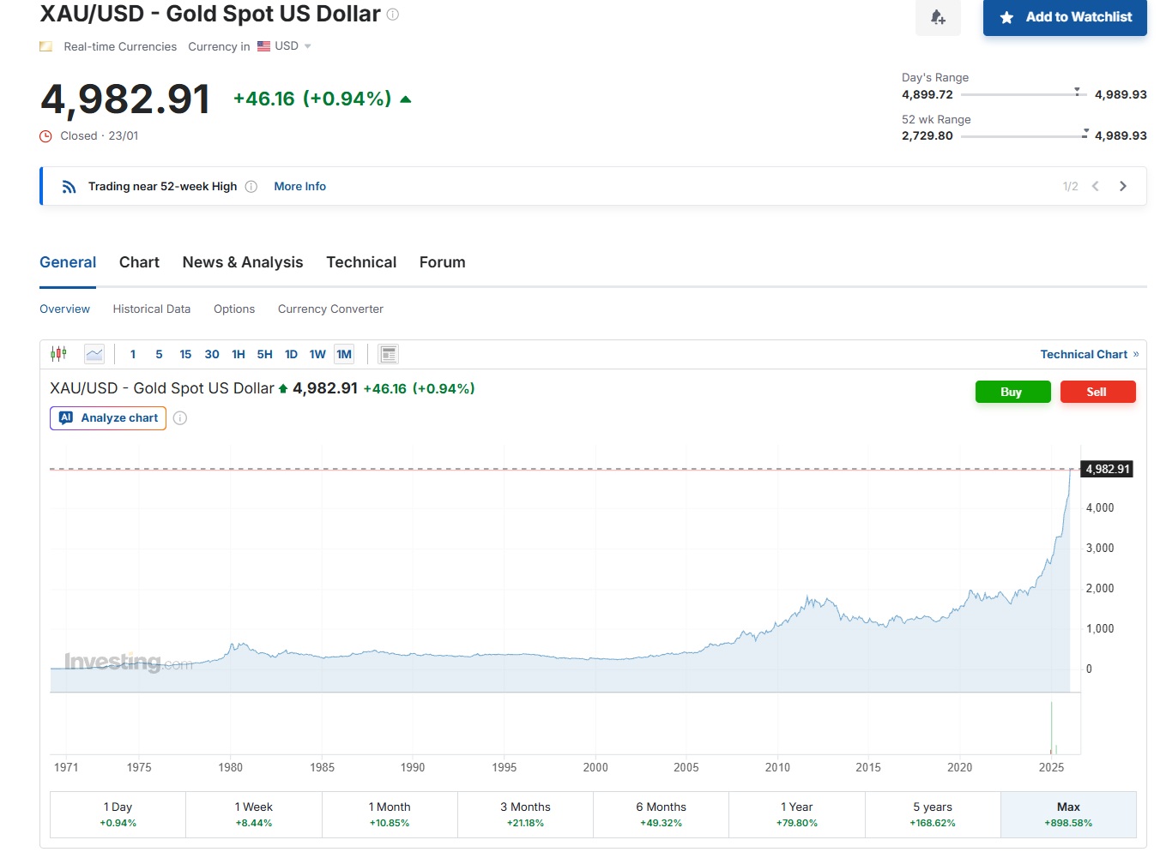This screenshot has height=852, width=1160.
Task: Open the Forum tab
Action: tap(443, 262)
